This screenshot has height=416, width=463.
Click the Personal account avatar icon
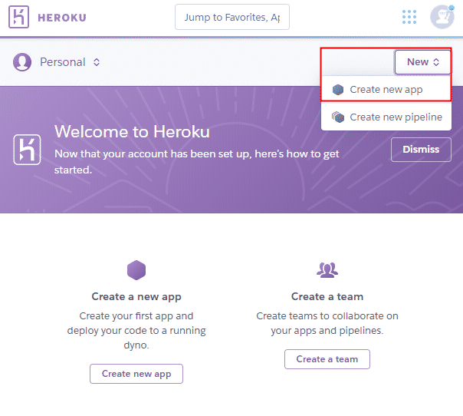point(22,62)
